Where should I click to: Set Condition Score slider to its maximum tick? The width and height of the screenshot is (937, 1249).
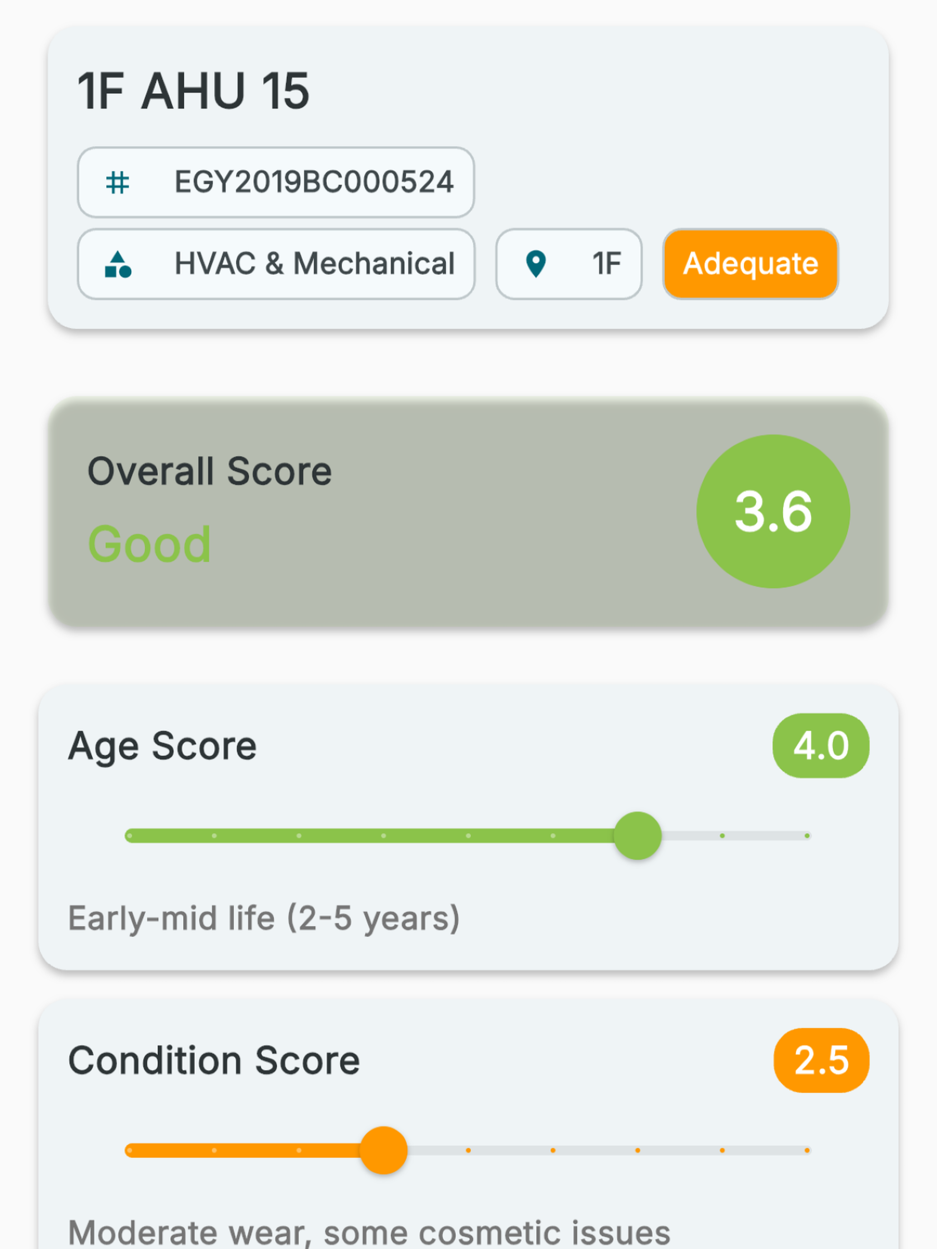click(807, 1150)
